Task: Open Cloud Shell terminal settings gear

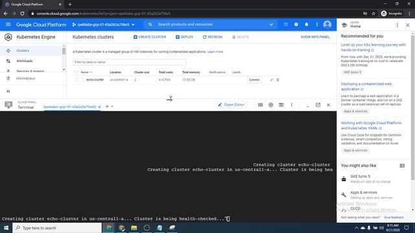Action: 271,105
